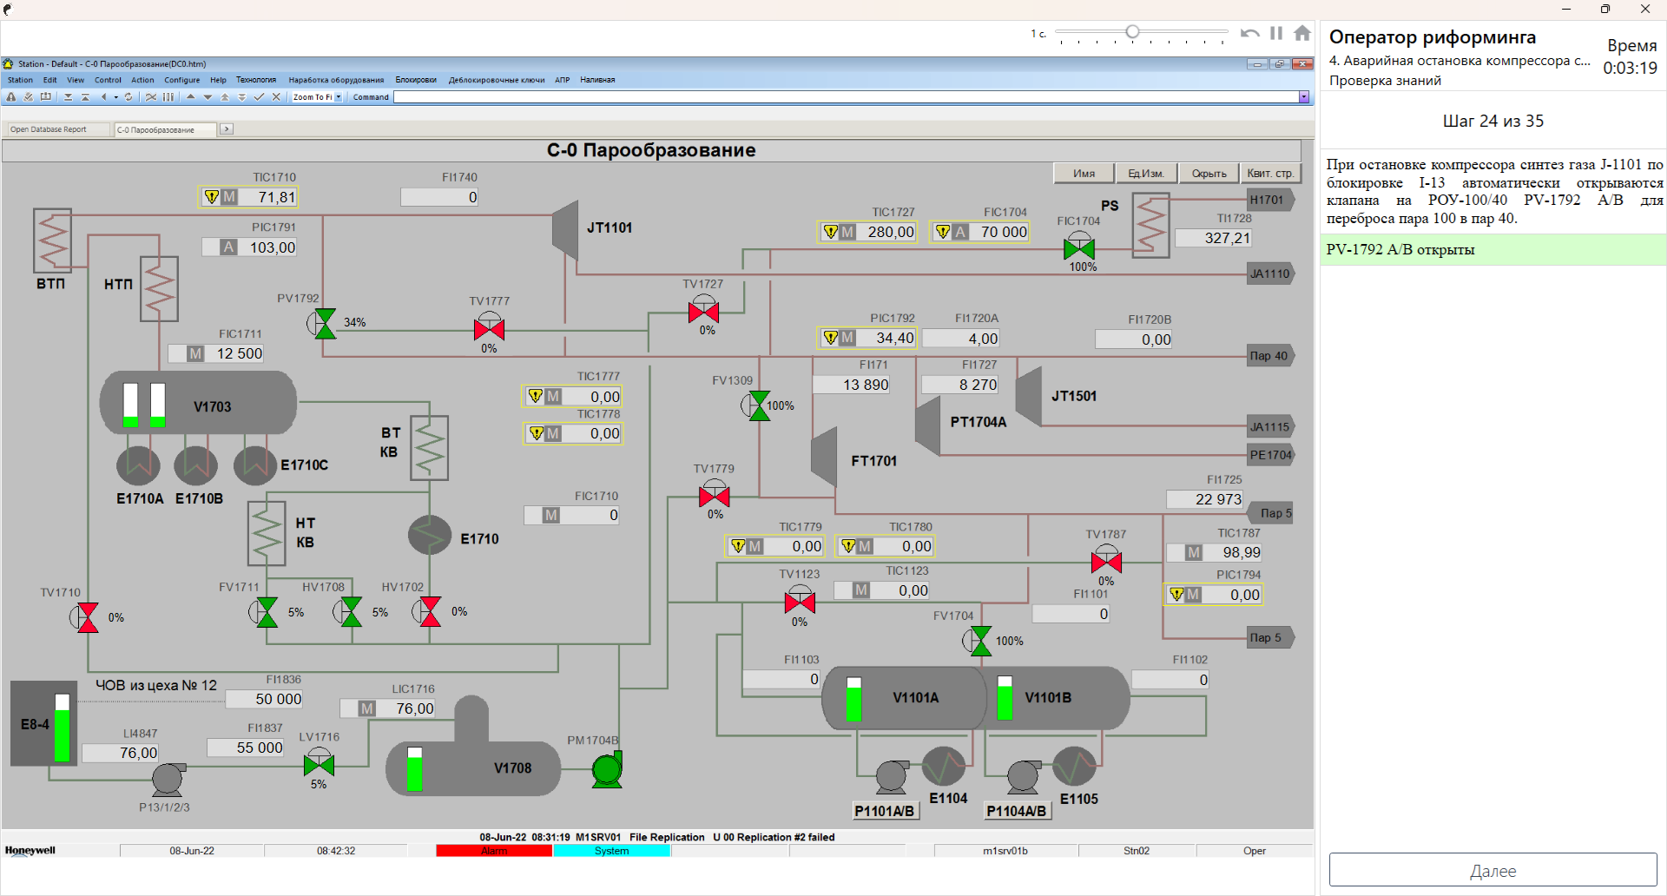
Task: Open the back-arrow history dropdown
Action: click(116, 97)
